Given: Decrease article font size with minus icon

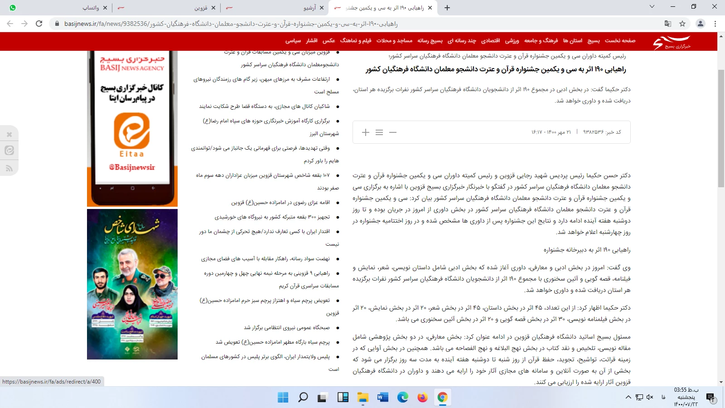Looking at the screenshot, I should point(393,132).
